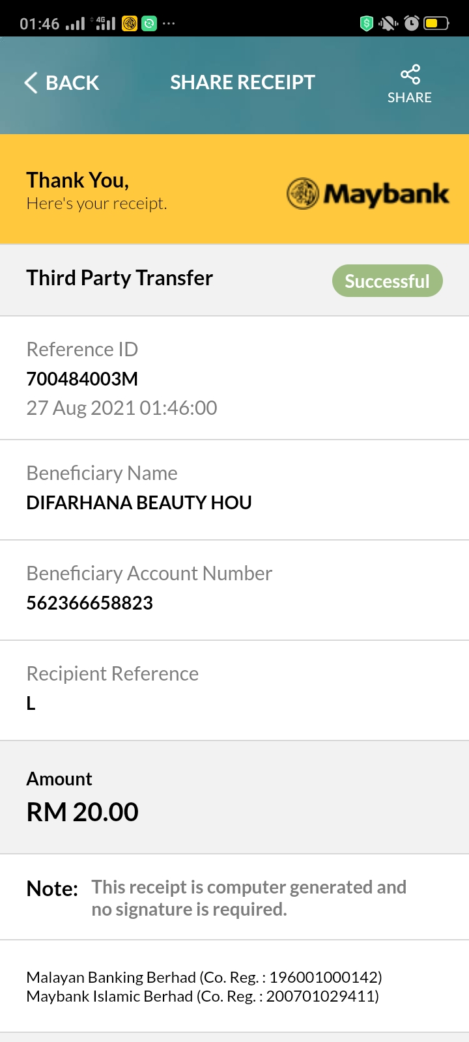Go BACK to previous screen
Screen dimensions: 469x1042
coord(62,83)
